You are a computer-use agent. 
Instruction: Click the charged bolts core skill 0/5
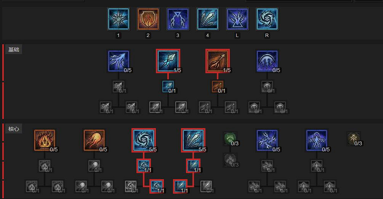317,140
